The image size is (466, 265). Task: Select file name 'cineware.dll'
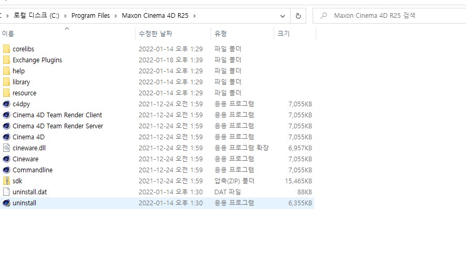click(x=29, y=148)
